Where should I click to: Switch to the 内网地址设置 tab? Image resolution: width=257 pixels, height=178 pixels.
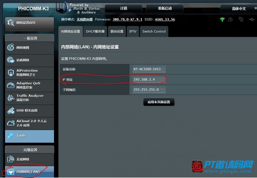click(70, 31)
